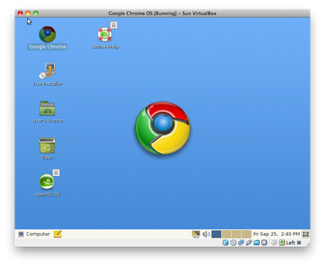Image resolution: width=325 pixels, height=267 pixels.
Task: Click the VirtualBox optical disc indicator
Action: pyautogui.click(x=233, y=242)
